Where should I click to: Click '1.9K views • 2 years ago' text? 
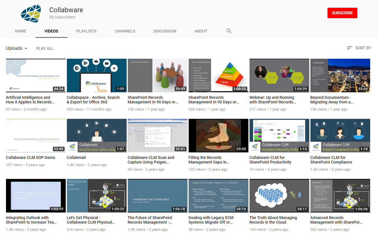pos(147,230)
